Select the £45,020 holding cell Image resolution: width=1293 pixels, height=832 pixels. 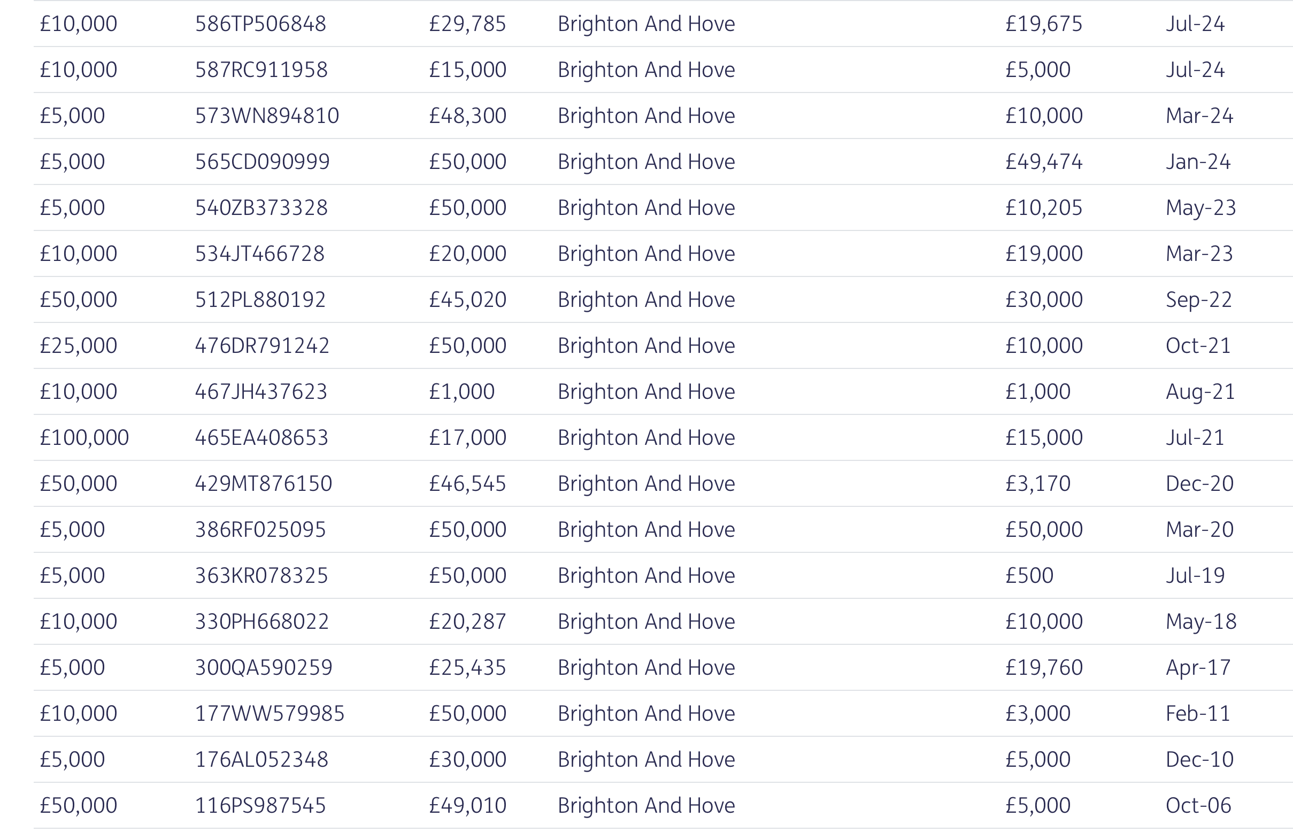(x=467, y=299)
